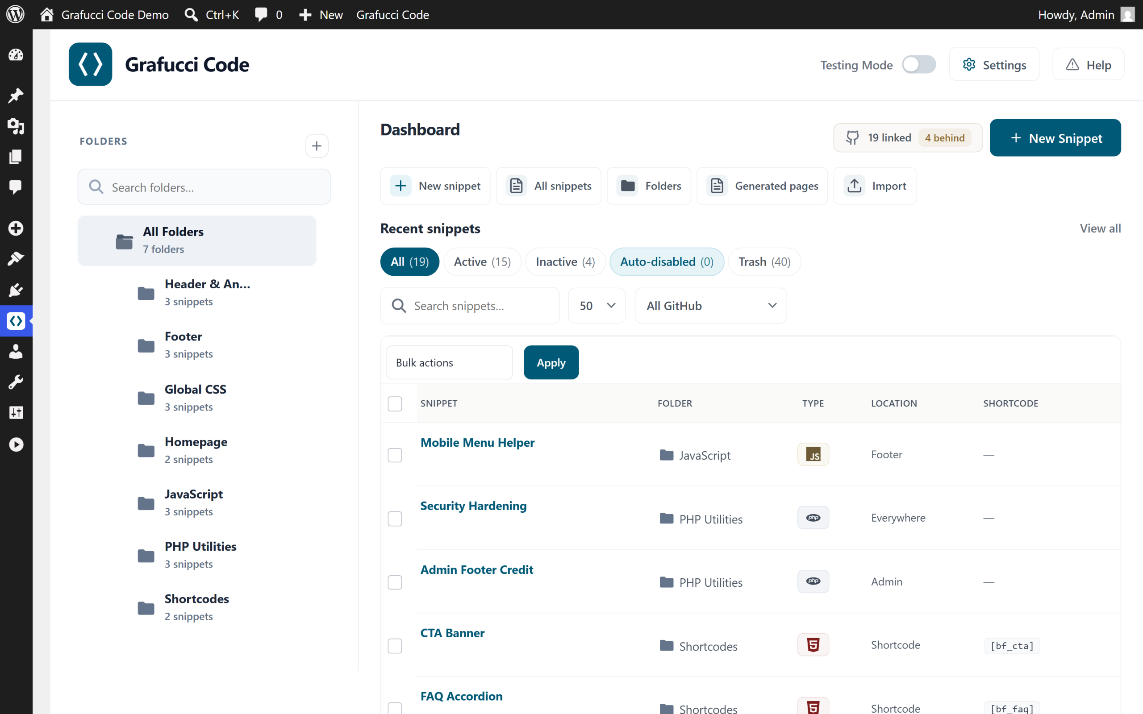Focus the Search folders input
This screenshot has height=714, width=1143.
click(204, 187)
